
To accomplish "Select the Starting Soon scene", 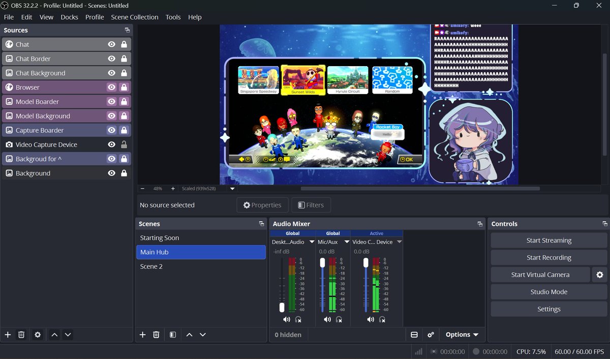I will point(201,238).
